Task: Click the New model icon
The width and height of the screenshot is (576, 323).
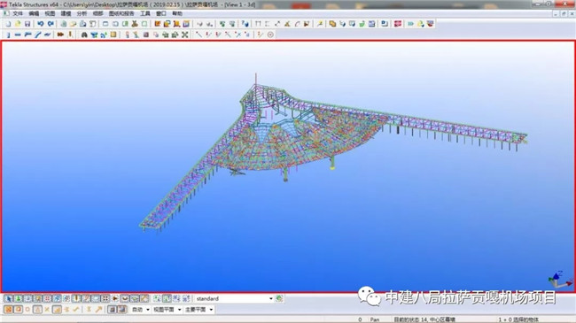Action: pyautogui.click(x=8, y=24)
